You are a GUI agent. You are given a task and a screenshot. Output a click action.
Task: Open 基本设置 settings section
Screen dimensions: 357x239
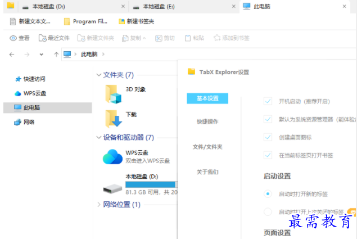coord(207,98)
